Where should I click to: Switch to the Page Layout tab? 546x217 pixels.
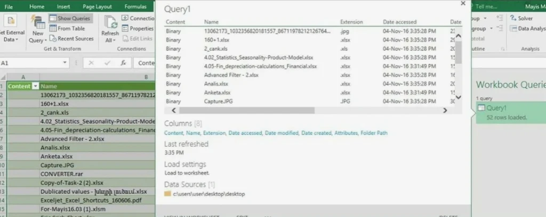click(97, 6)
